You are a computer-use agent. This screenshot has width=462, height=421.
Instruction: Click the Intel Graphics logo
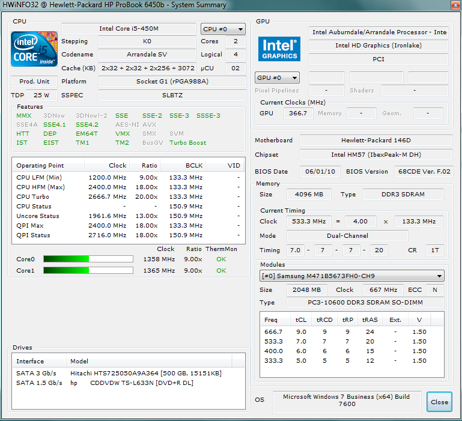279,49
